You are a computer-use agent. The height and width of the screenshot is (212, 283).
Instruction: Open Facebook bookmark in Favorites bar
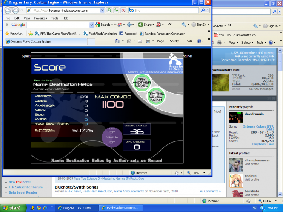pyautogui.click(x=128, y=33)
